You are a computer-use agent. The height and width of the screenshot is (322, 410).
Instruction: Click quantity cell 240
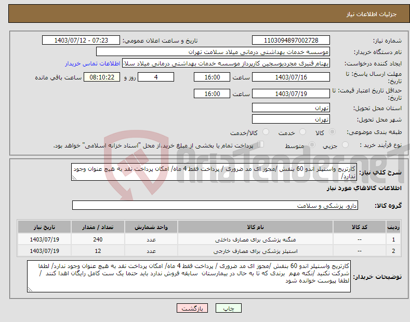click(x=98, y=239)
